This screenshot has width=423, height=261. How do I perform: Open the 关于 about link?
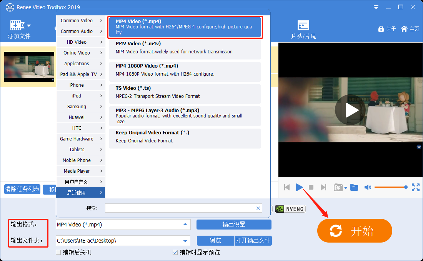[391, 29]
